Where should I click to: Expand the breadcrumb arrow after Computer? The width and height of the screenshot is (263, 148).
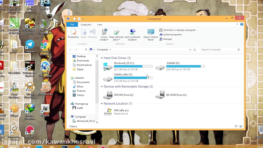pyautogui.click(x=110, y=50)
